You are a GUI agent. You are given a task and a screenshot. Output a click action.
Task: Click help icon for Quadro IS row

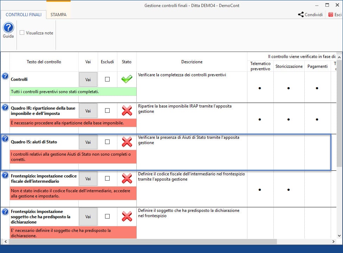click(x=5, y=139)
